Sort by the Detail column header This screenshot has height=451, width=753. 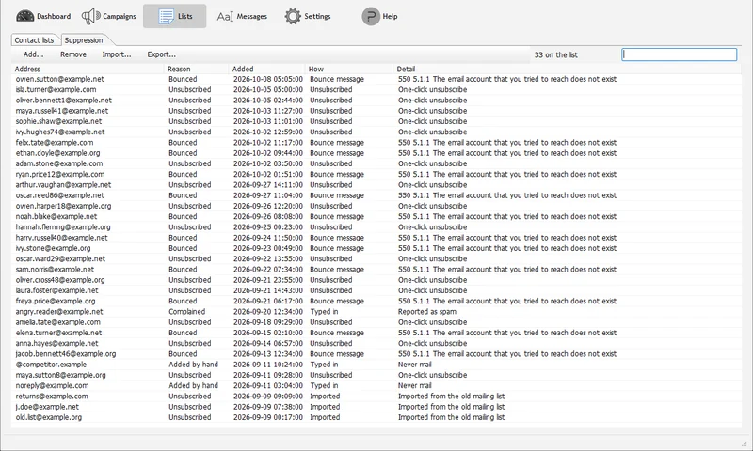[x=568, y=69]
